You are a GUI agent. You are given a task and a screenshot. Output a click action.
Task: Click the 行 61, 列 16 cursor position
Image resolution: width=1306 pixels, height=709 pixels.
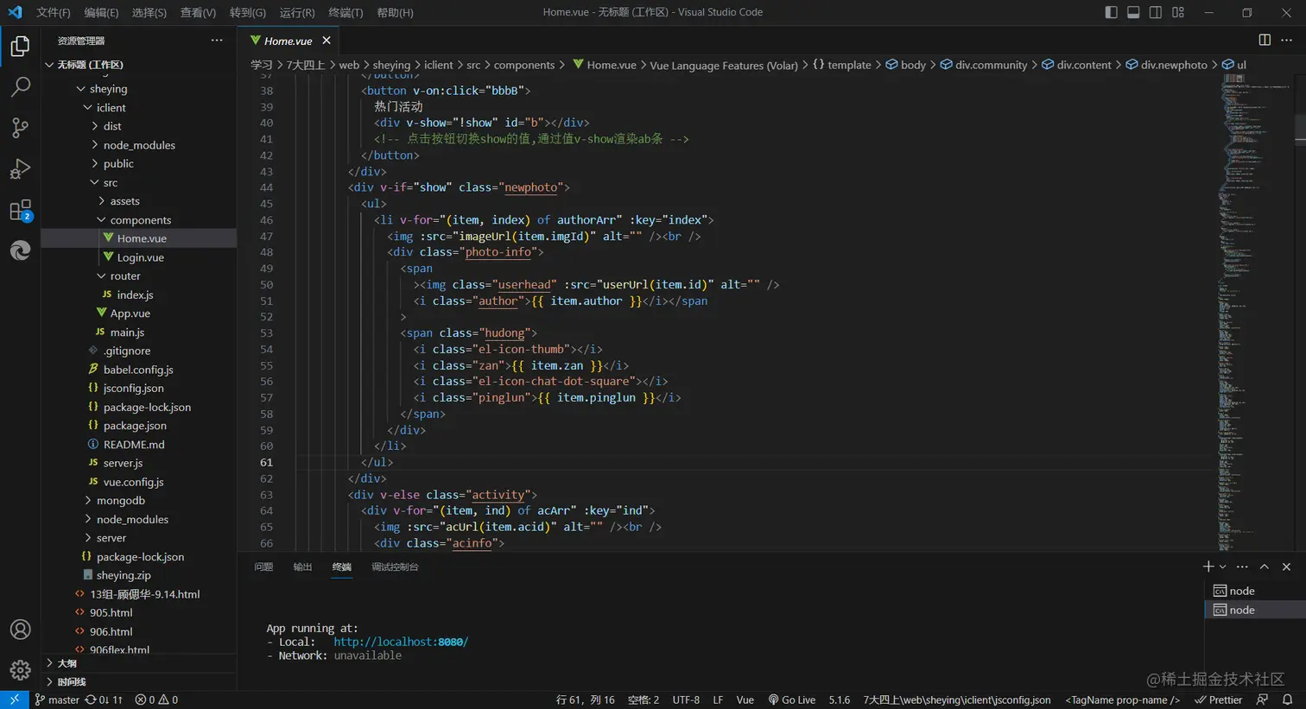point(585,700)
